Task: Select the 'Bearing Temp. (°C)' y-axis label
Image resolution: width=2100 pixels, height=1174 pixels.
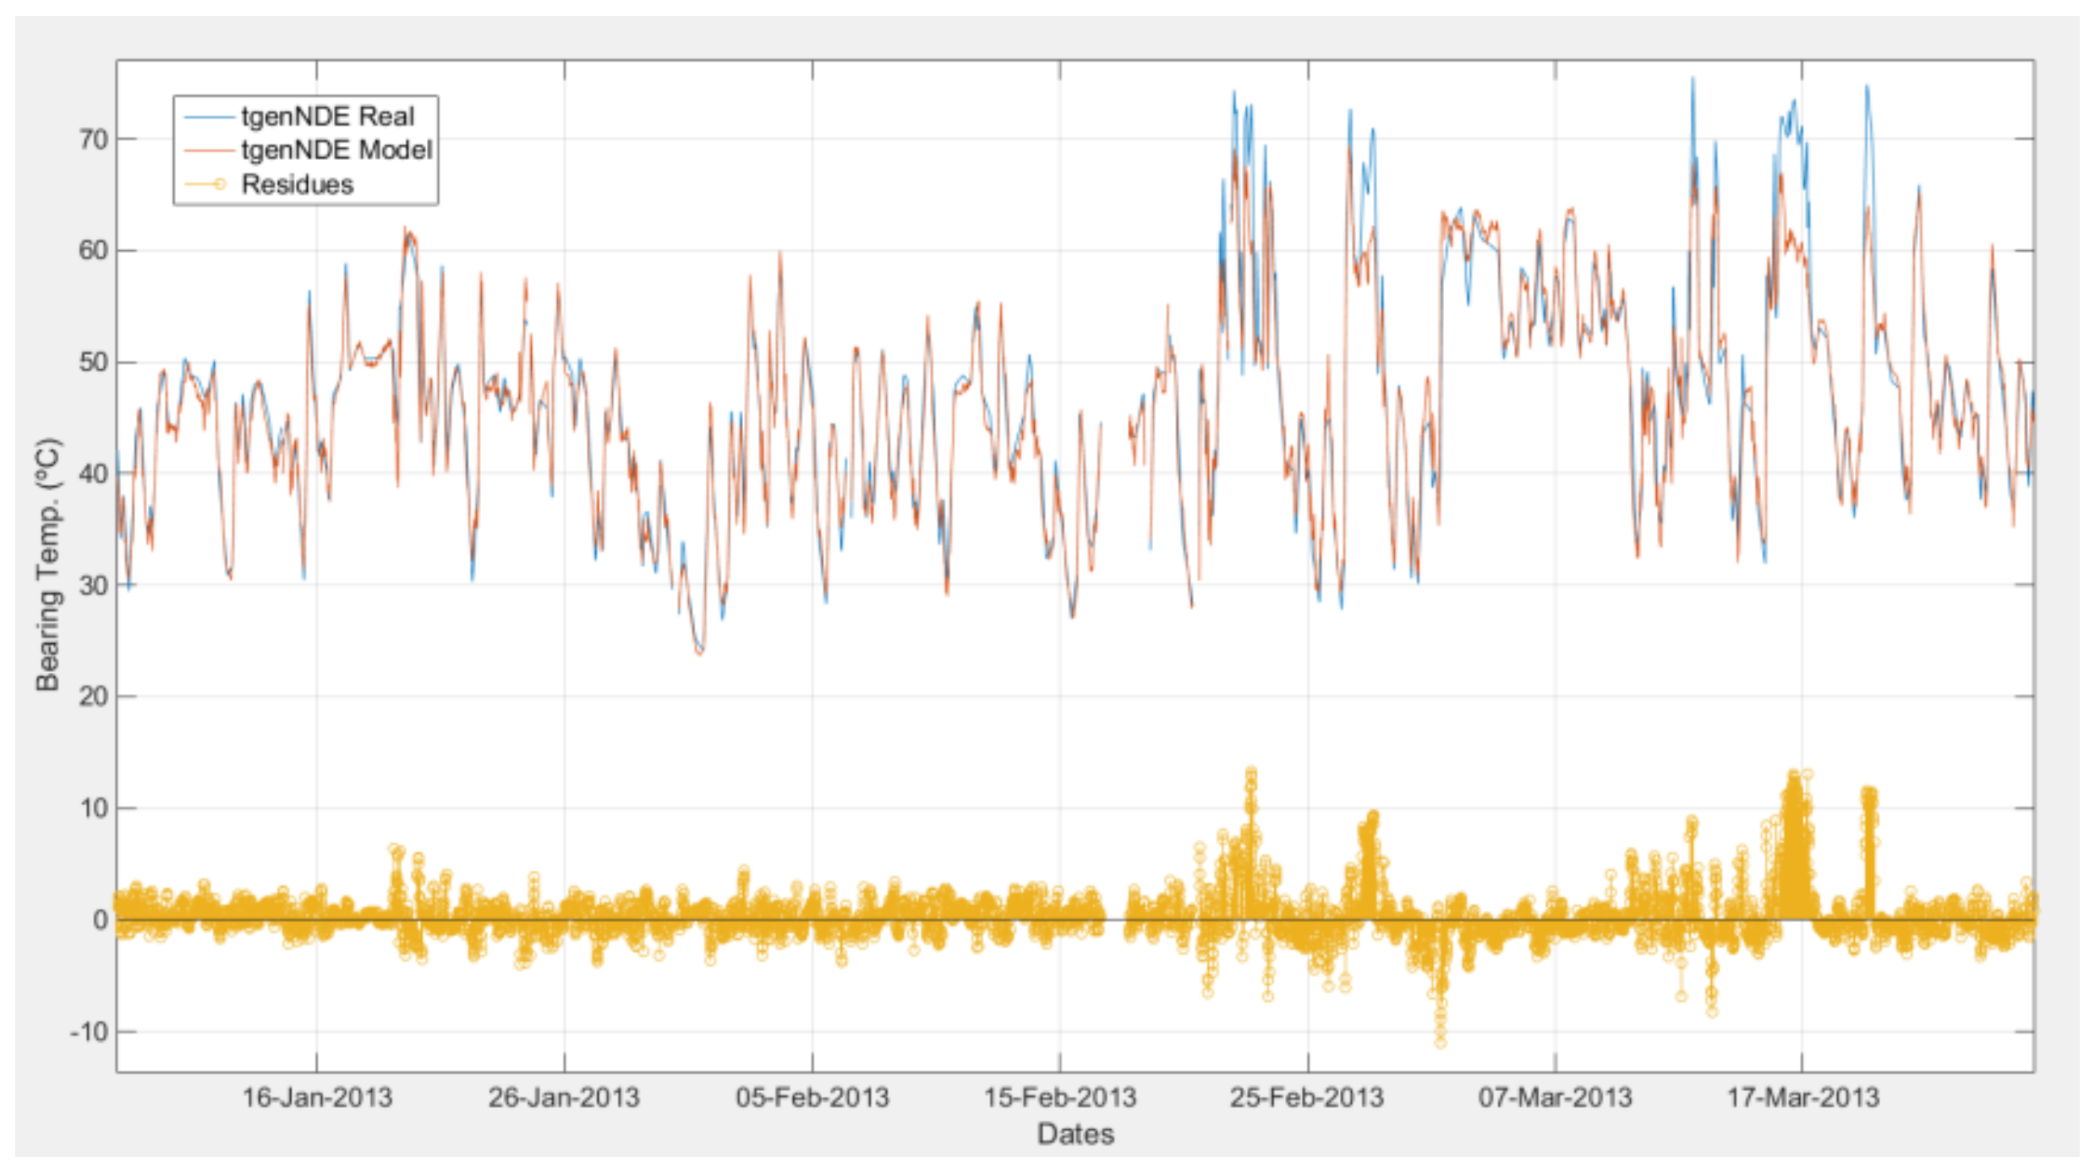Action: [x=48, y=565]
